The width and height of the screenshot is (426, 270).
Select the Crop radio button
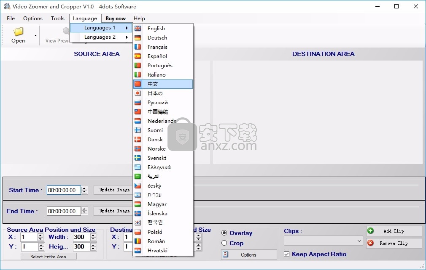pos(224,243)
